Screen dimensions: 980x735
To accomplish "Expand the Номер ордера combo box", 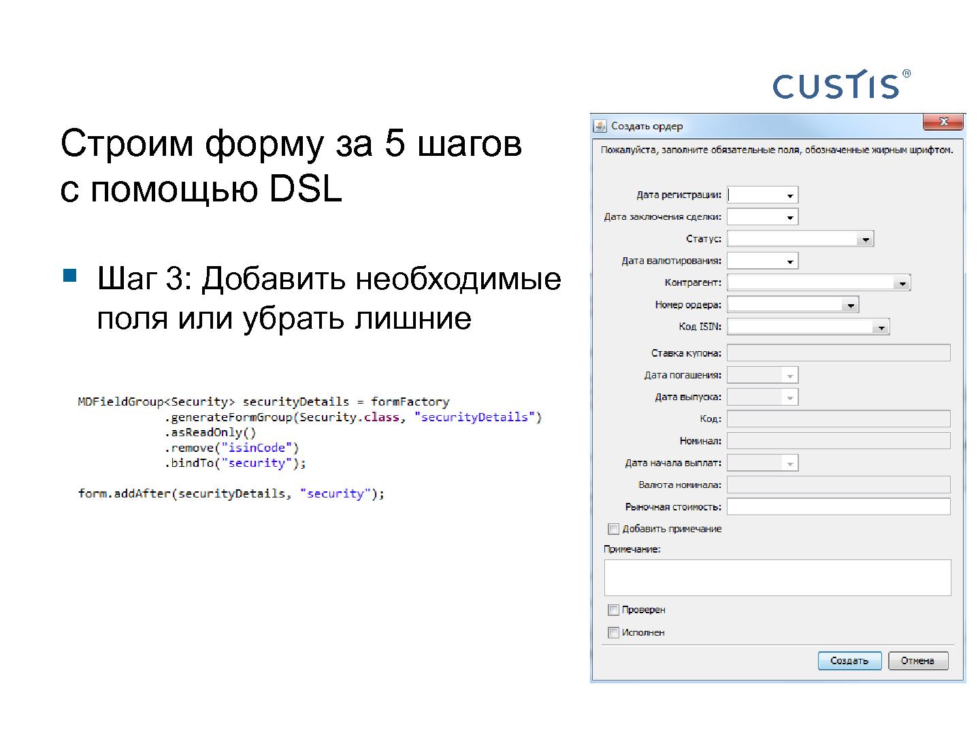I will [850, 305].
